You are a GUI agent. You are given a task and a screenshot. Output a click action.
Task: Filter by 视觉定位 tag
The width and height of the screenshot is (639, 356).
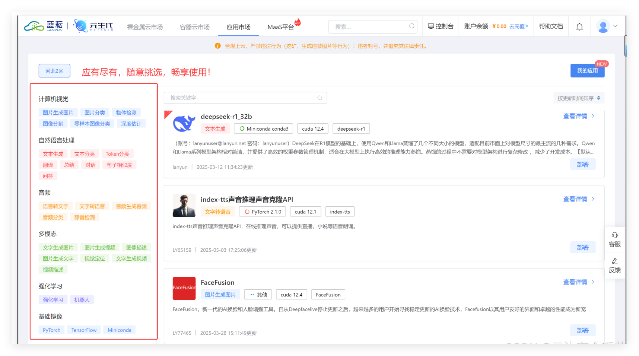(x=95, y=259)
